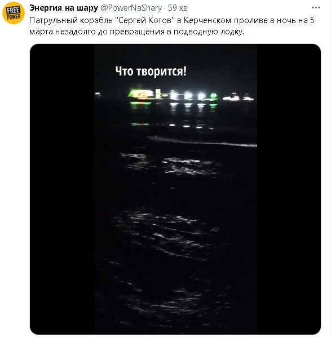The height and width of the screenshot is (338, 331).
Task: Click the tweet line ending "подводную лодку"
Action: (x=137, y=32)
